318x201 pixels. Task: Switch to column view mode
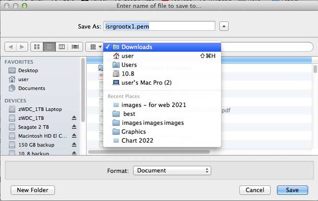coord(61,47)
